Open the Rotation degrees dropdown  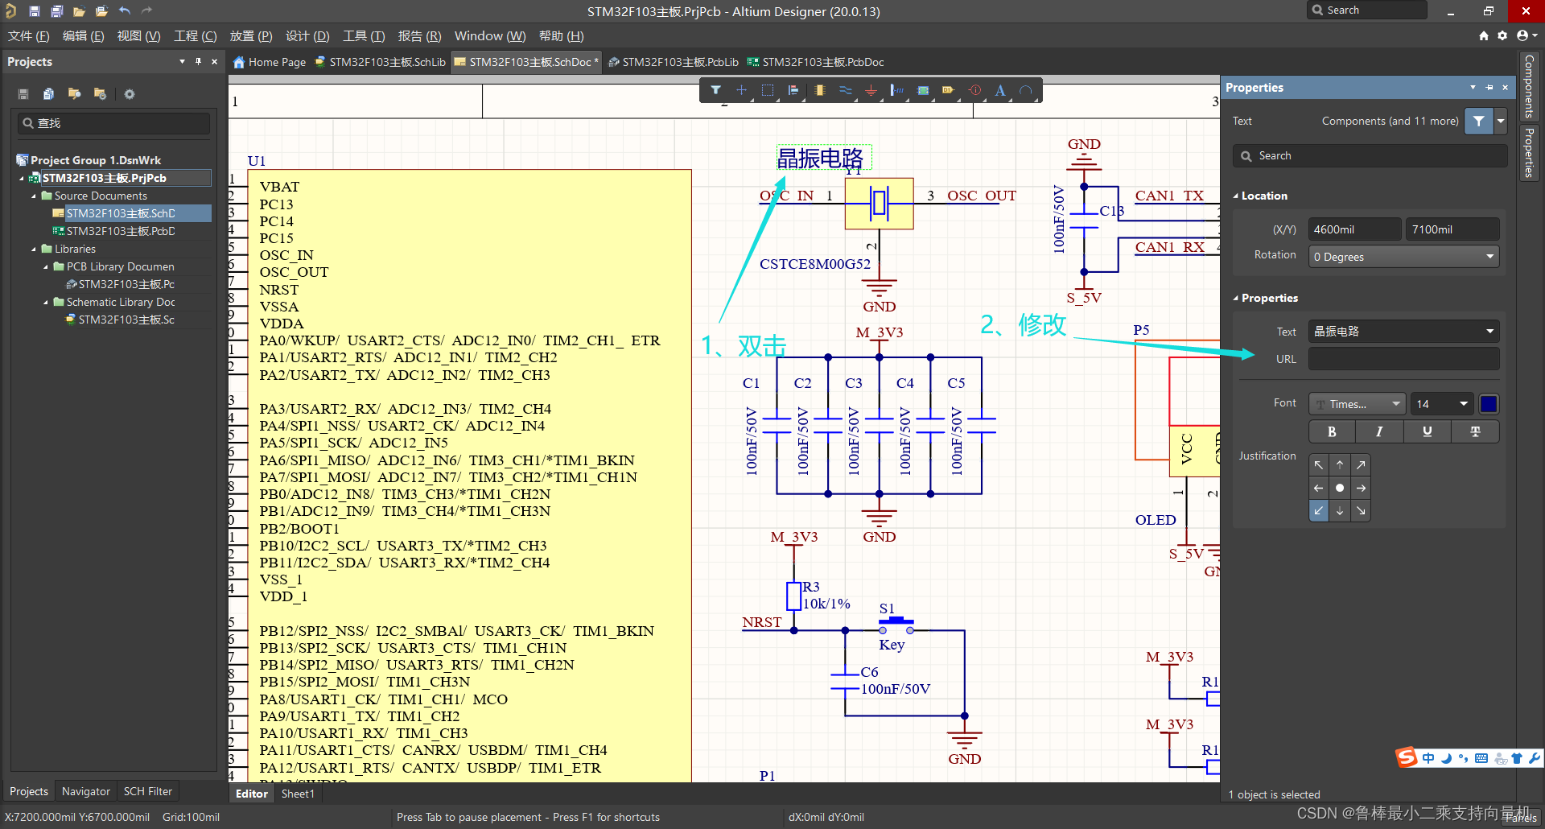(x=1489, y=257)
